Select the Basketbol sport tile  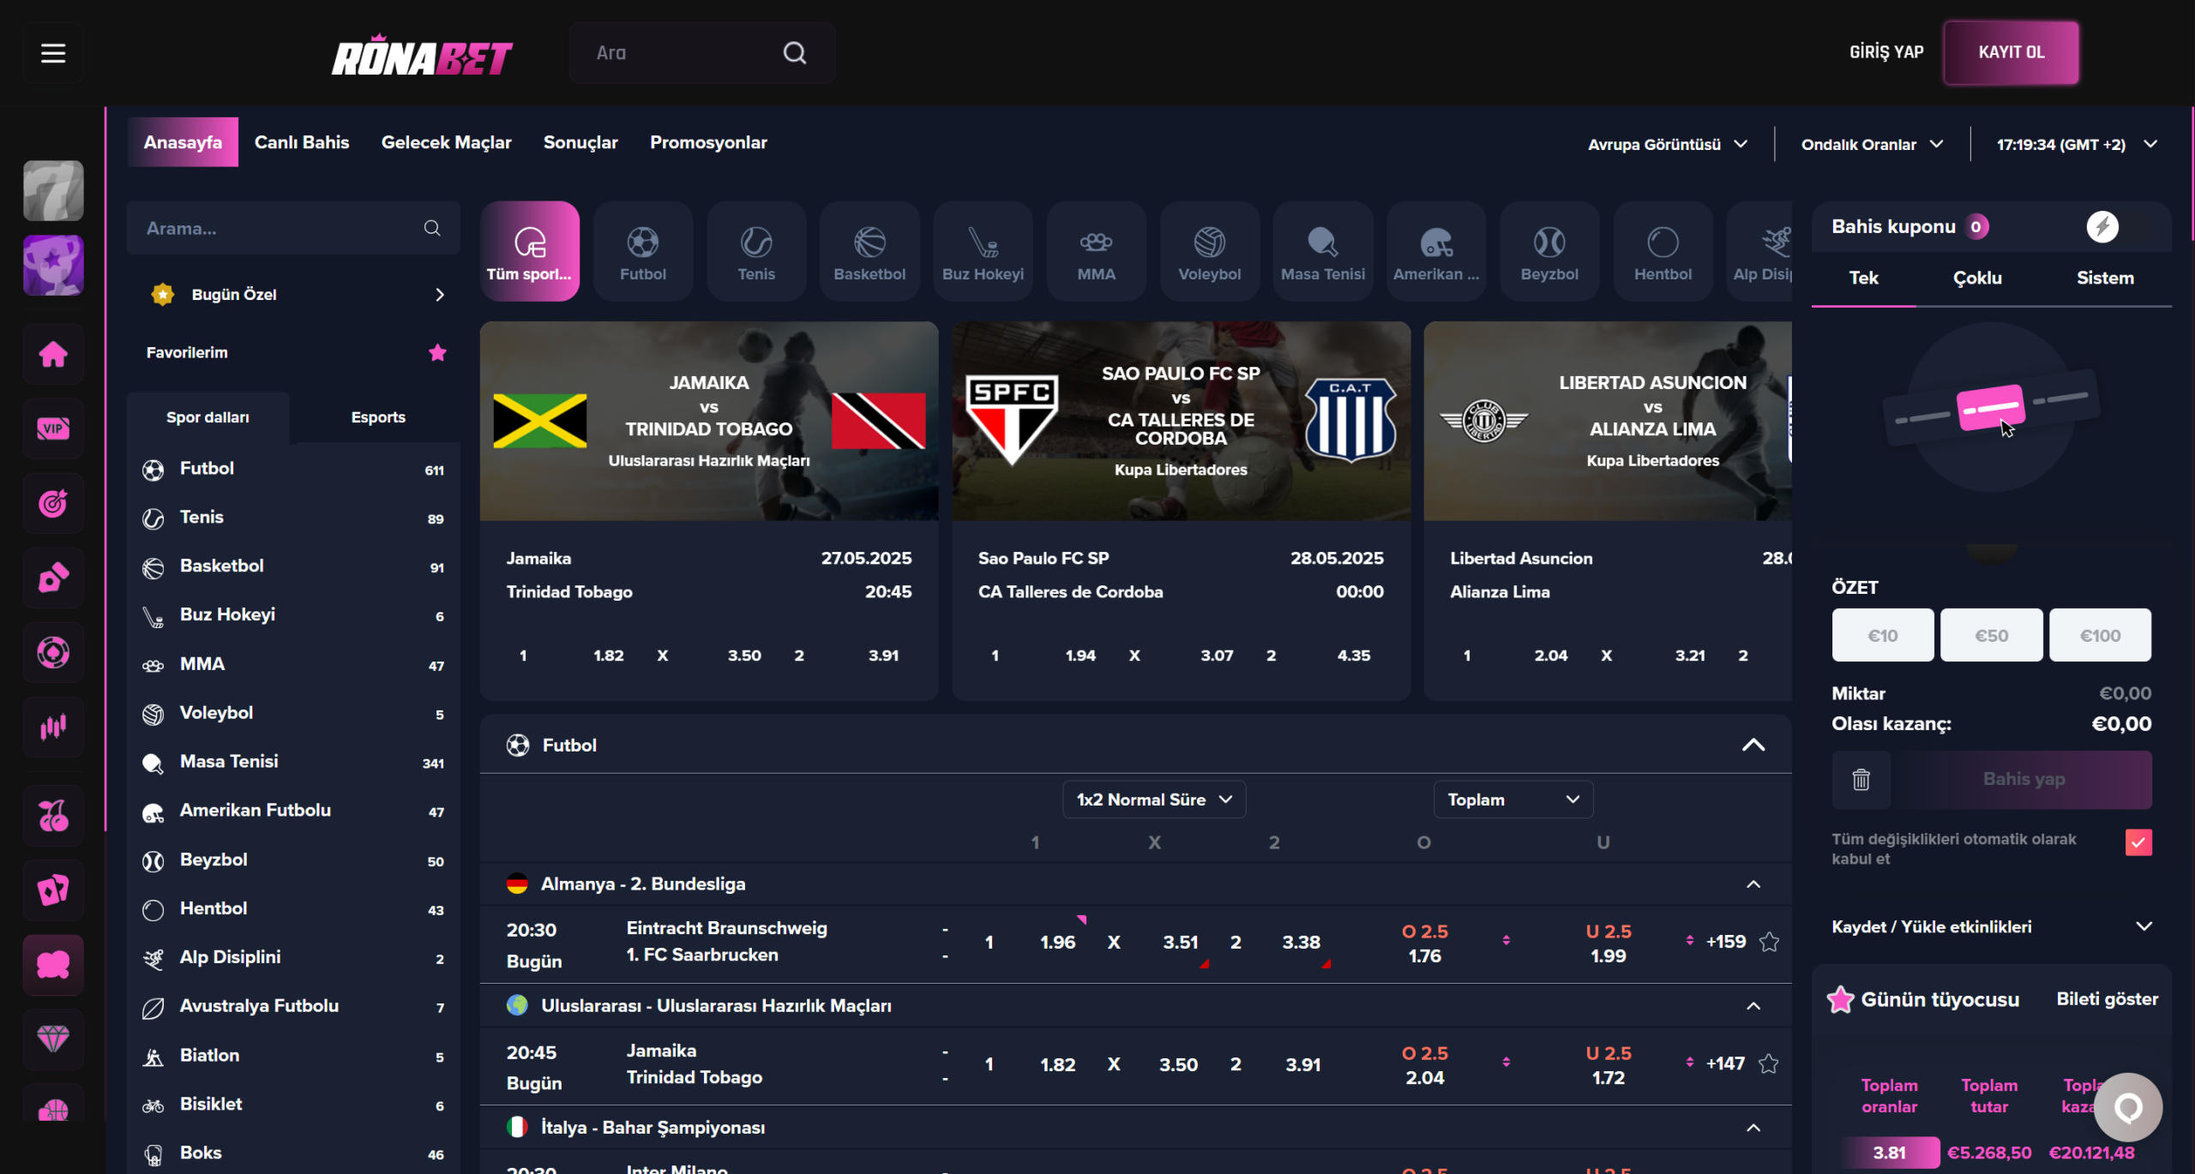pyautogui.click(x=869, y=251)
